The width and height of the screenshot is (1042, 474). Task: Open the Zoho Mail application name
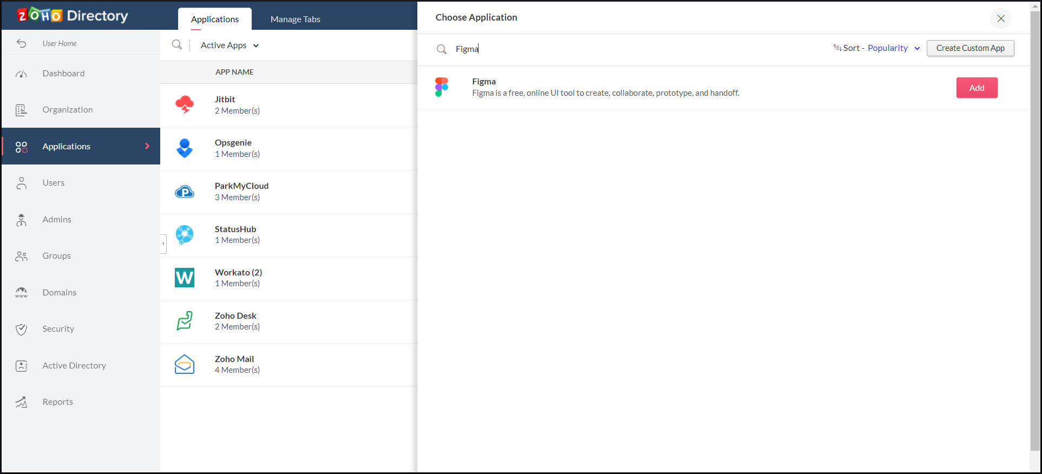(234, 359)
